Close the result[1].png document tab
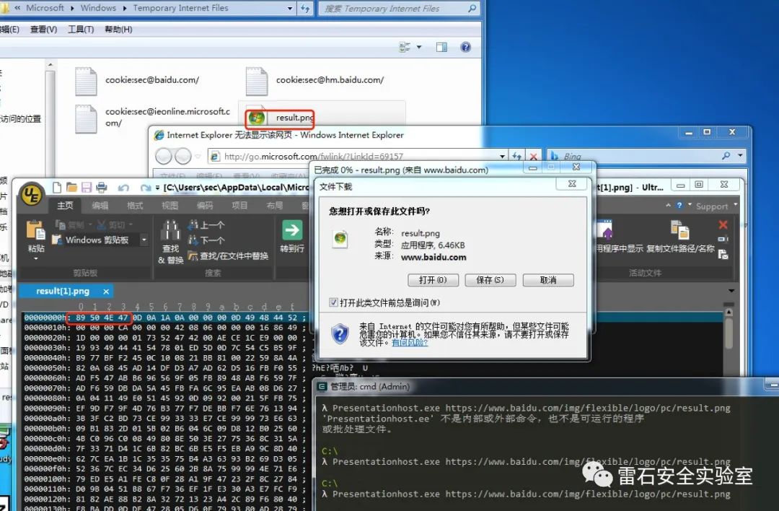 pyautogui.click(x=106, y=292)
